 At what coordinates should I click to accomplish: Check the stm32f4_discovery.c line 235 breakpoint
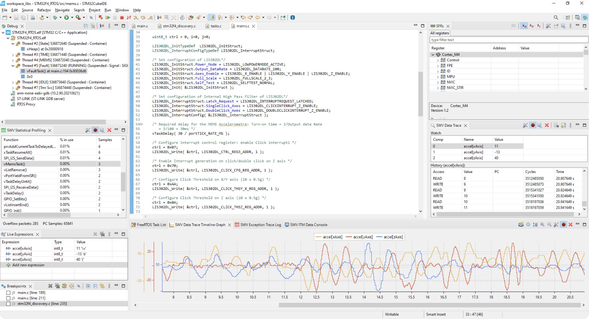8,304
